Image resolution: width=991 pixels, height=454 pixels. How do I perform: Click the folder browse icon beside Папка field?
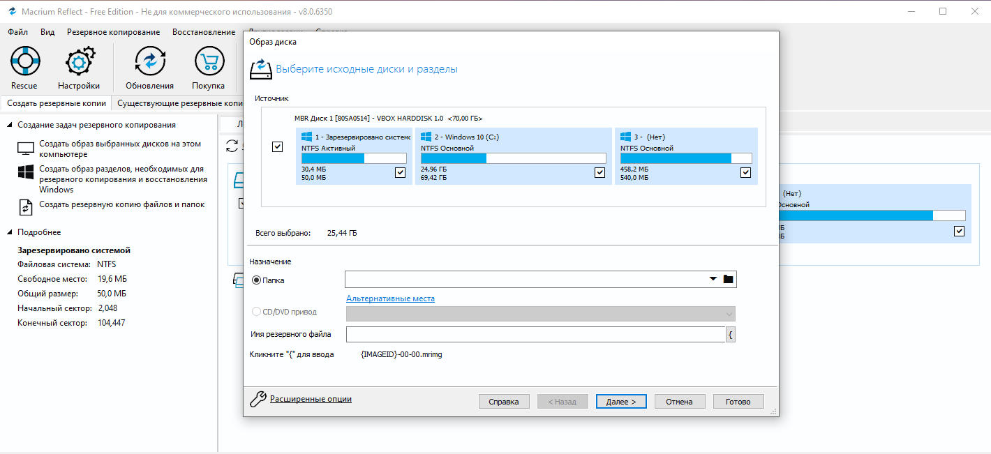(x=728, y=279)
